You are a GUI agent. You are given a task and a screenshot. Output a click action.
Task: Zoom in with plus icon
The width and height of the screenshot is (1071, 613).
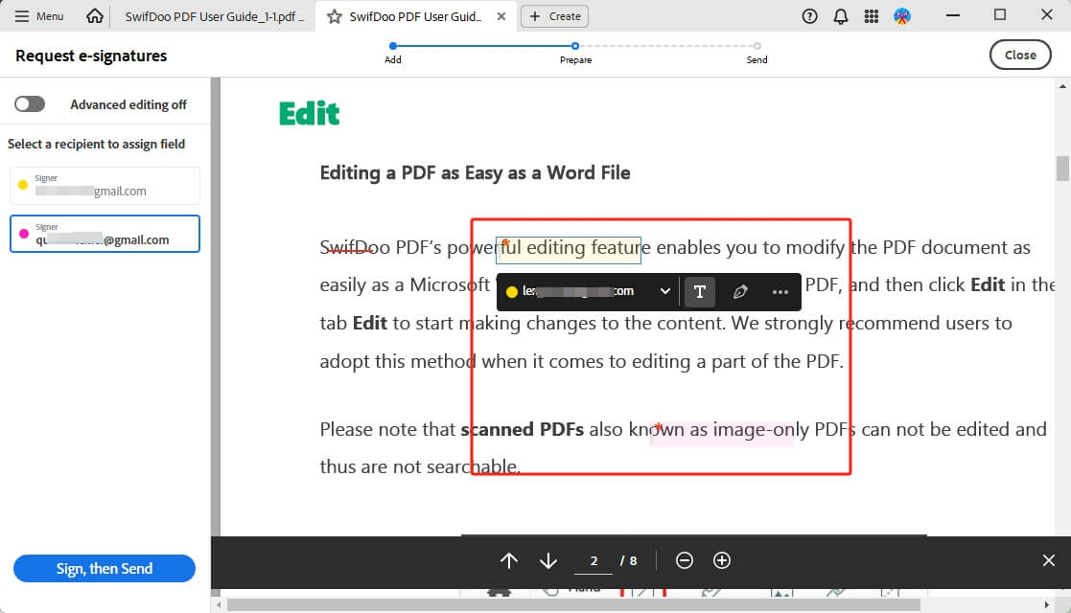(x=722, y=560)
